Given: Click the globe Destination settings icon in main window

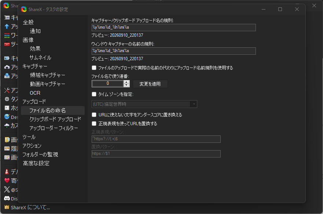Looking at the screenshot, I should (7, 117).
